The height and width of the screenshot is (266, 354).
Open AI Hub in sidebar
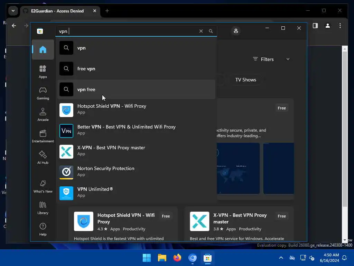coord(43,158)
